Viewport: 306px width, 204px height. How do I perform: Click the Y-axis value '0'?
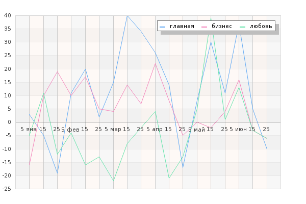click(x=9, y=122)
